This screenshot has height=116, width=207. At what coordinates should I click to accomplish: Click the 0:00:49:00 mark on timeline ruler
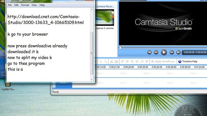(171, 67)
